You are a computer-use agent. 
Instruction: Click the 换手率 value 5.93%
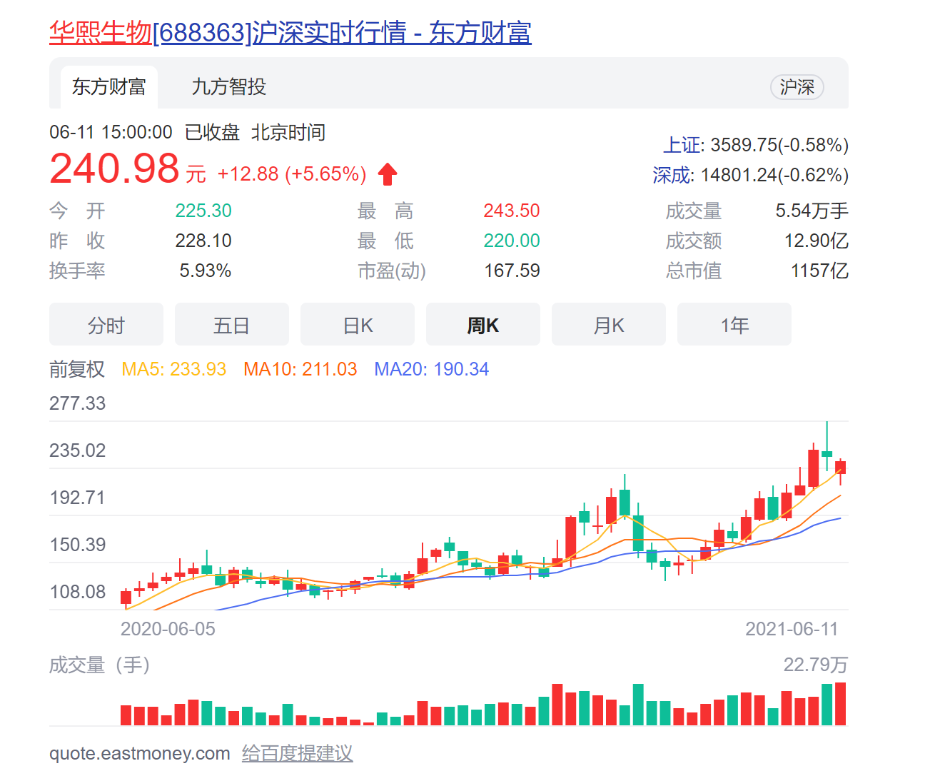(x=206, y=271)
